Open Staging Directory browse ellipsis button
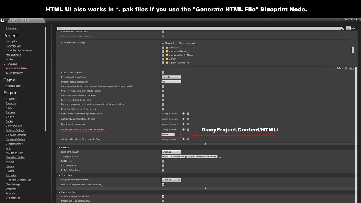The height and width of the screenshot is (203, 361). [220, 157]
